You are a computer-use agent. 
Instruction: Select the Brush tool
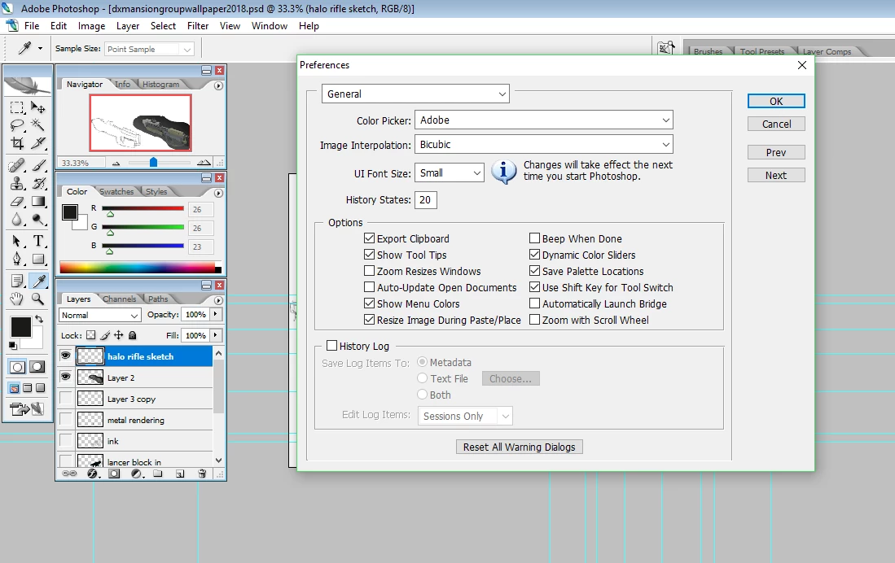[x=38, y=165]
